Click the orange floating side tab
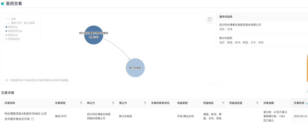This screenshot has height=123, width=308. [x=307, y=68]
